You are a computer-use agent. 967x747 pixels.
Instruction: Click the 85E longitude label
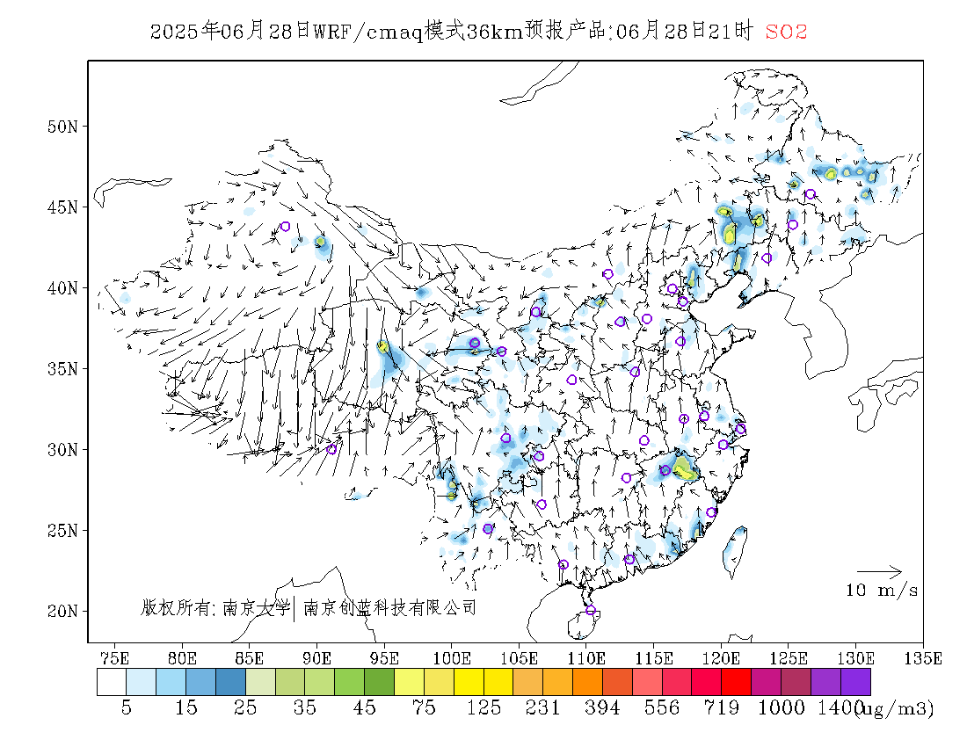tap(249, 659)
